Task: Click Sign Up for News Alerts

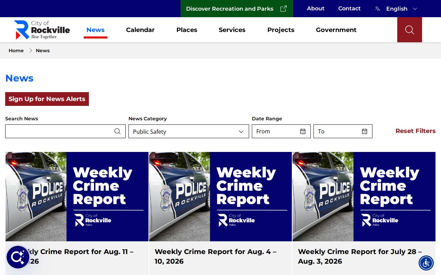Action: point(47,99)
